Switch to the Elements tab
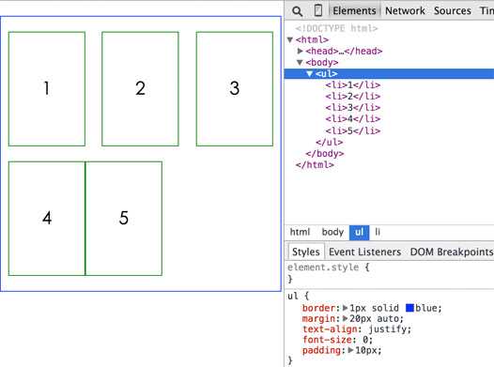 click(x=354, y=10)
